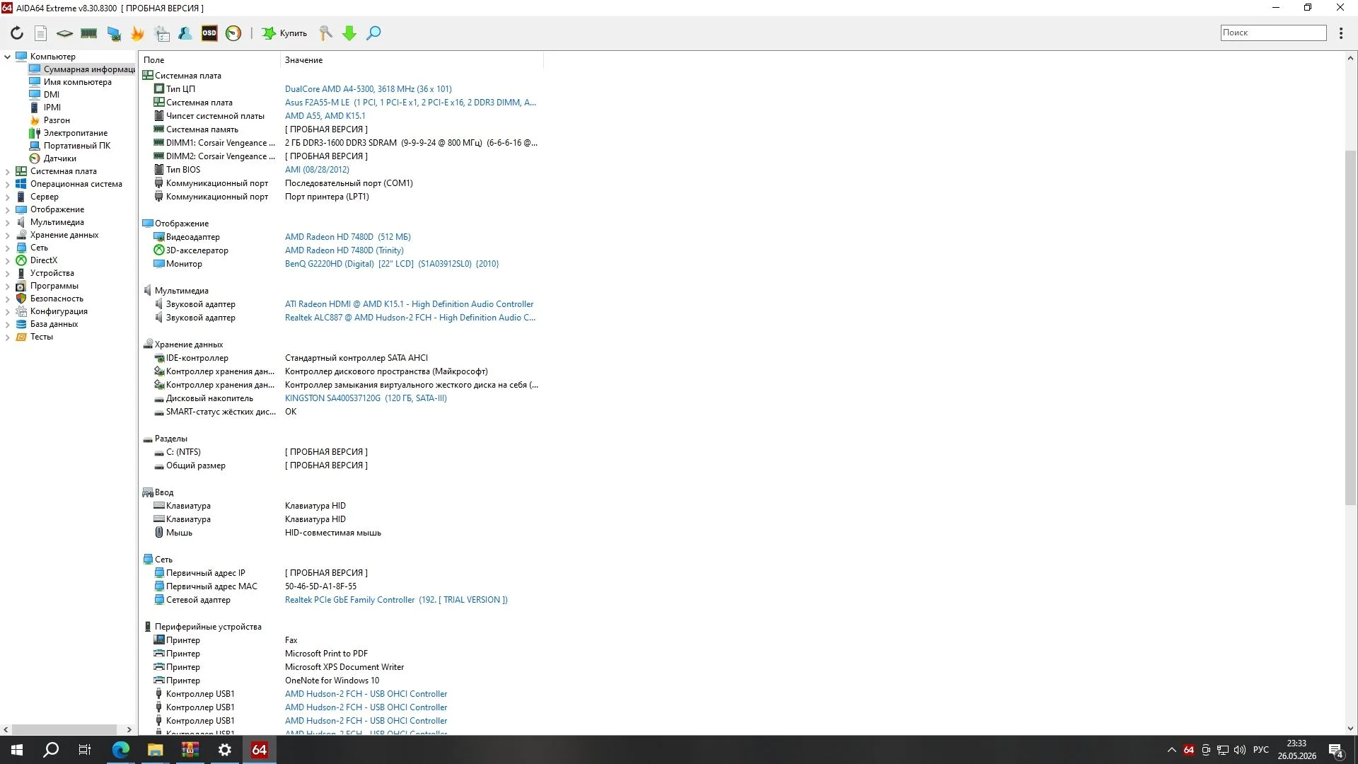Click the blue user silhouette icon
Image resolution: width=1358 pixels, height=764 pixels.
tap(185, 33)
